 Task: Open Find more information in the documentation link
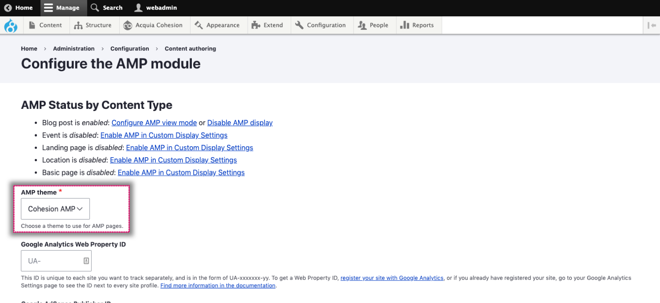(x=218, y=285)
